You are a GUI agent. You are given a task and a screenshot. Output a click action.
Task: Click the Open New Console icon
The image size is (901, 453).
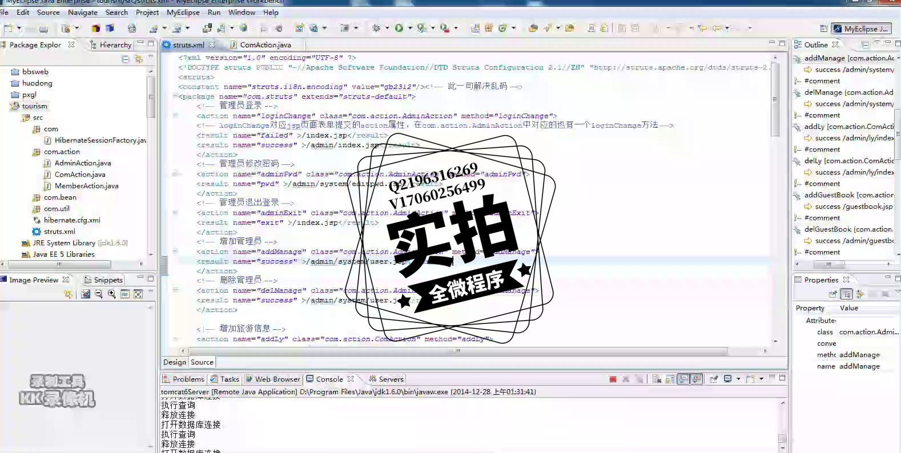pyautogui.click(x=750, y=379)
